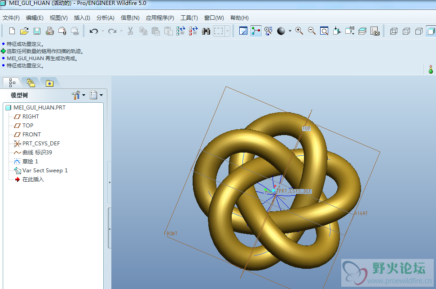Screen dimensions: 436x289
Task: Open the 信息(N) menu
Action: tap(130, 18)
